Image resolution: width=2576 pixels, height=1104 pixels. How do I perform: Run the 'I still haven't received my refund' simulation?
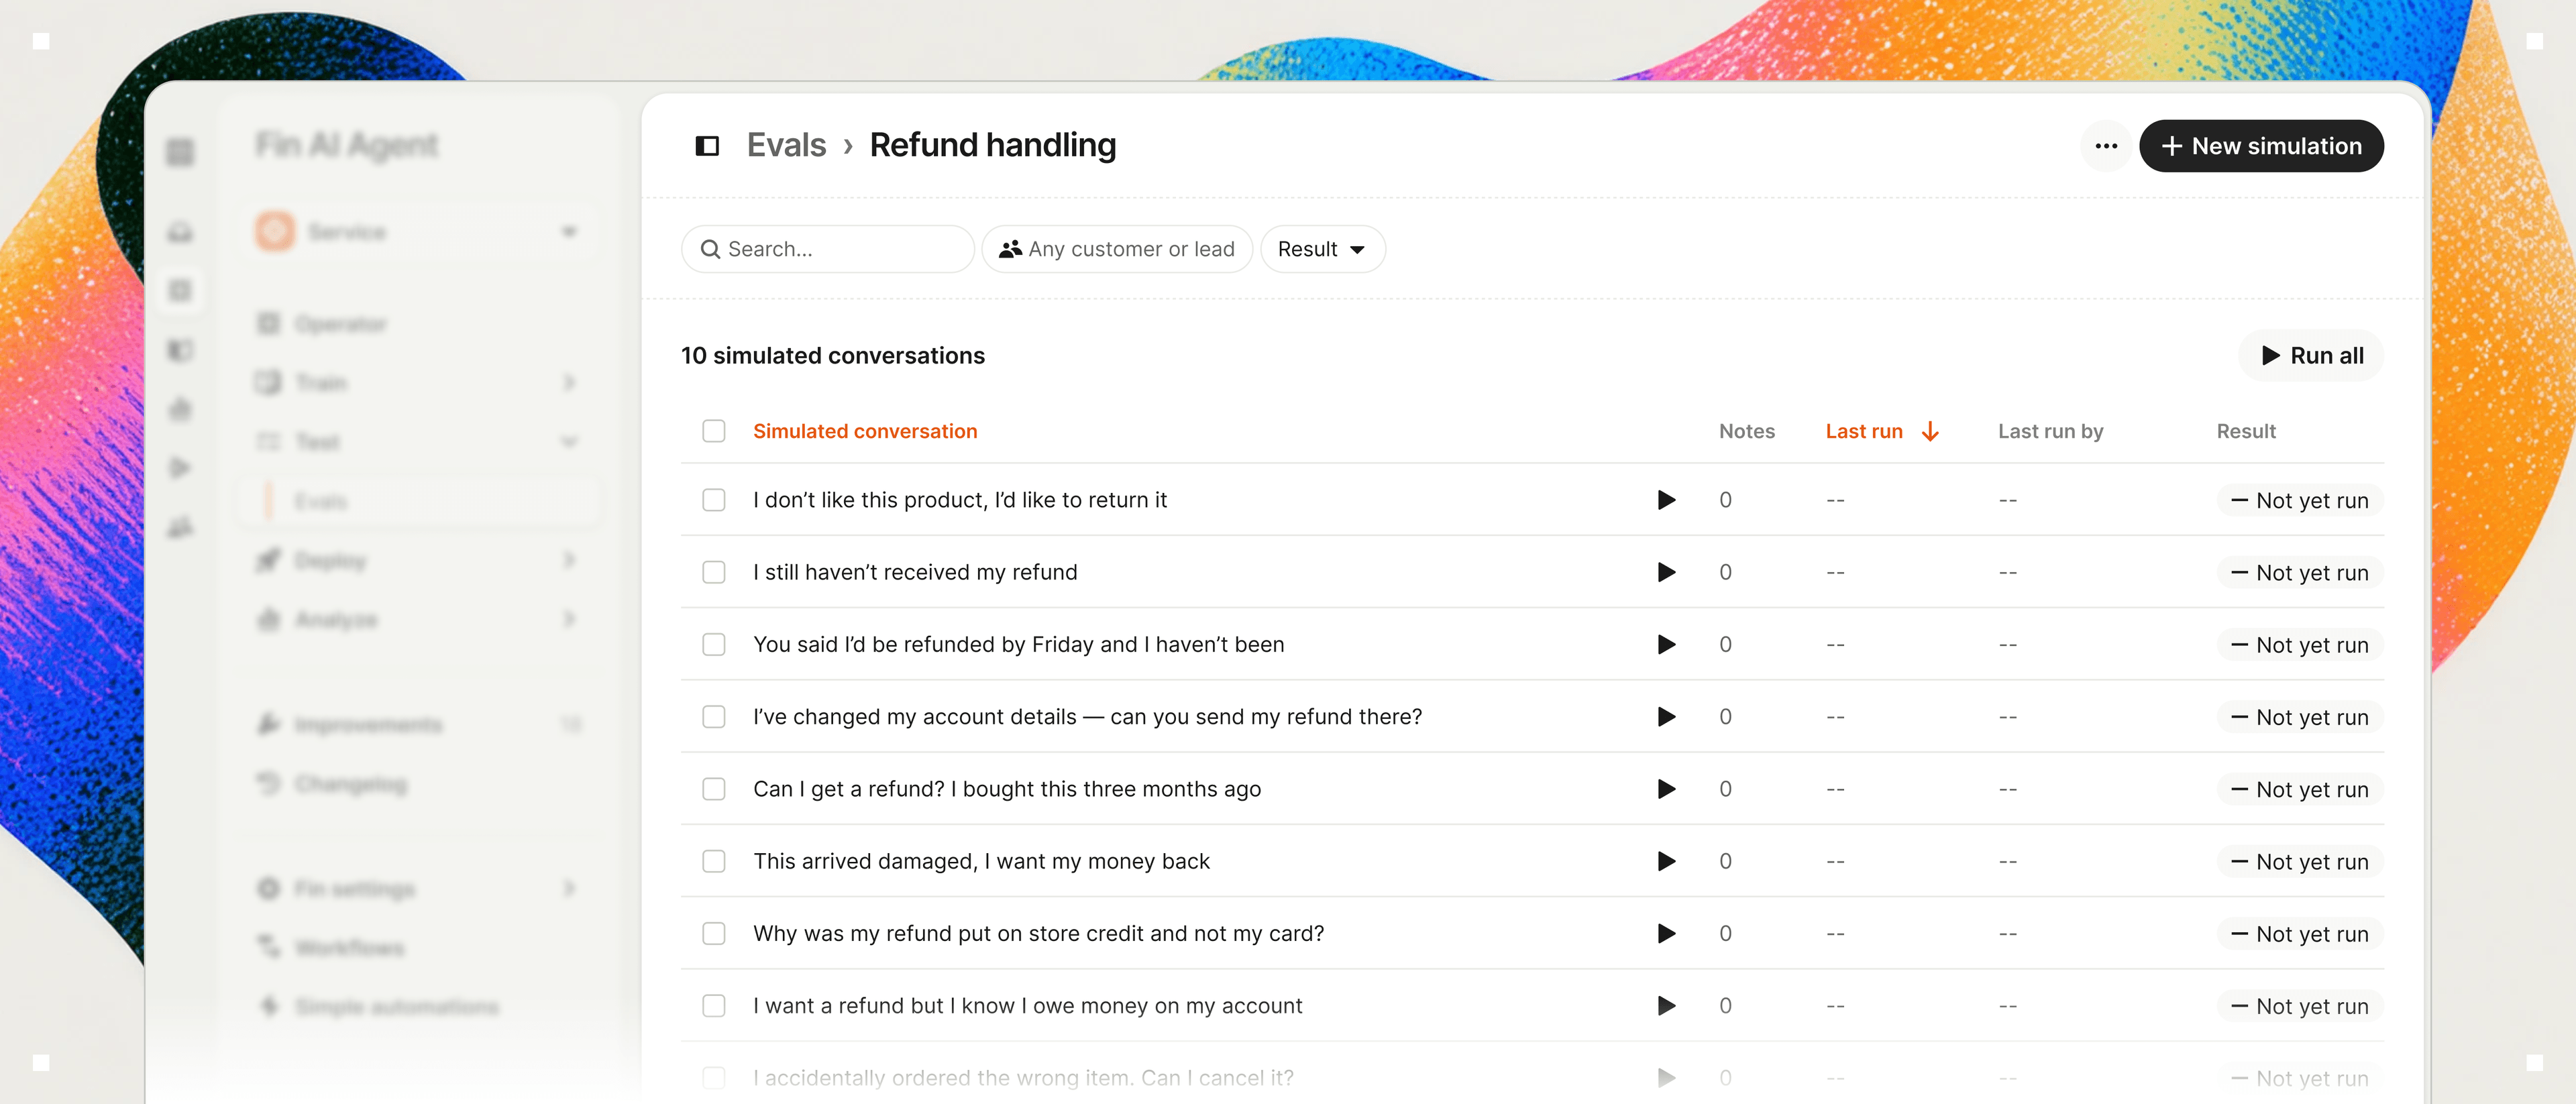(1666, 572)
